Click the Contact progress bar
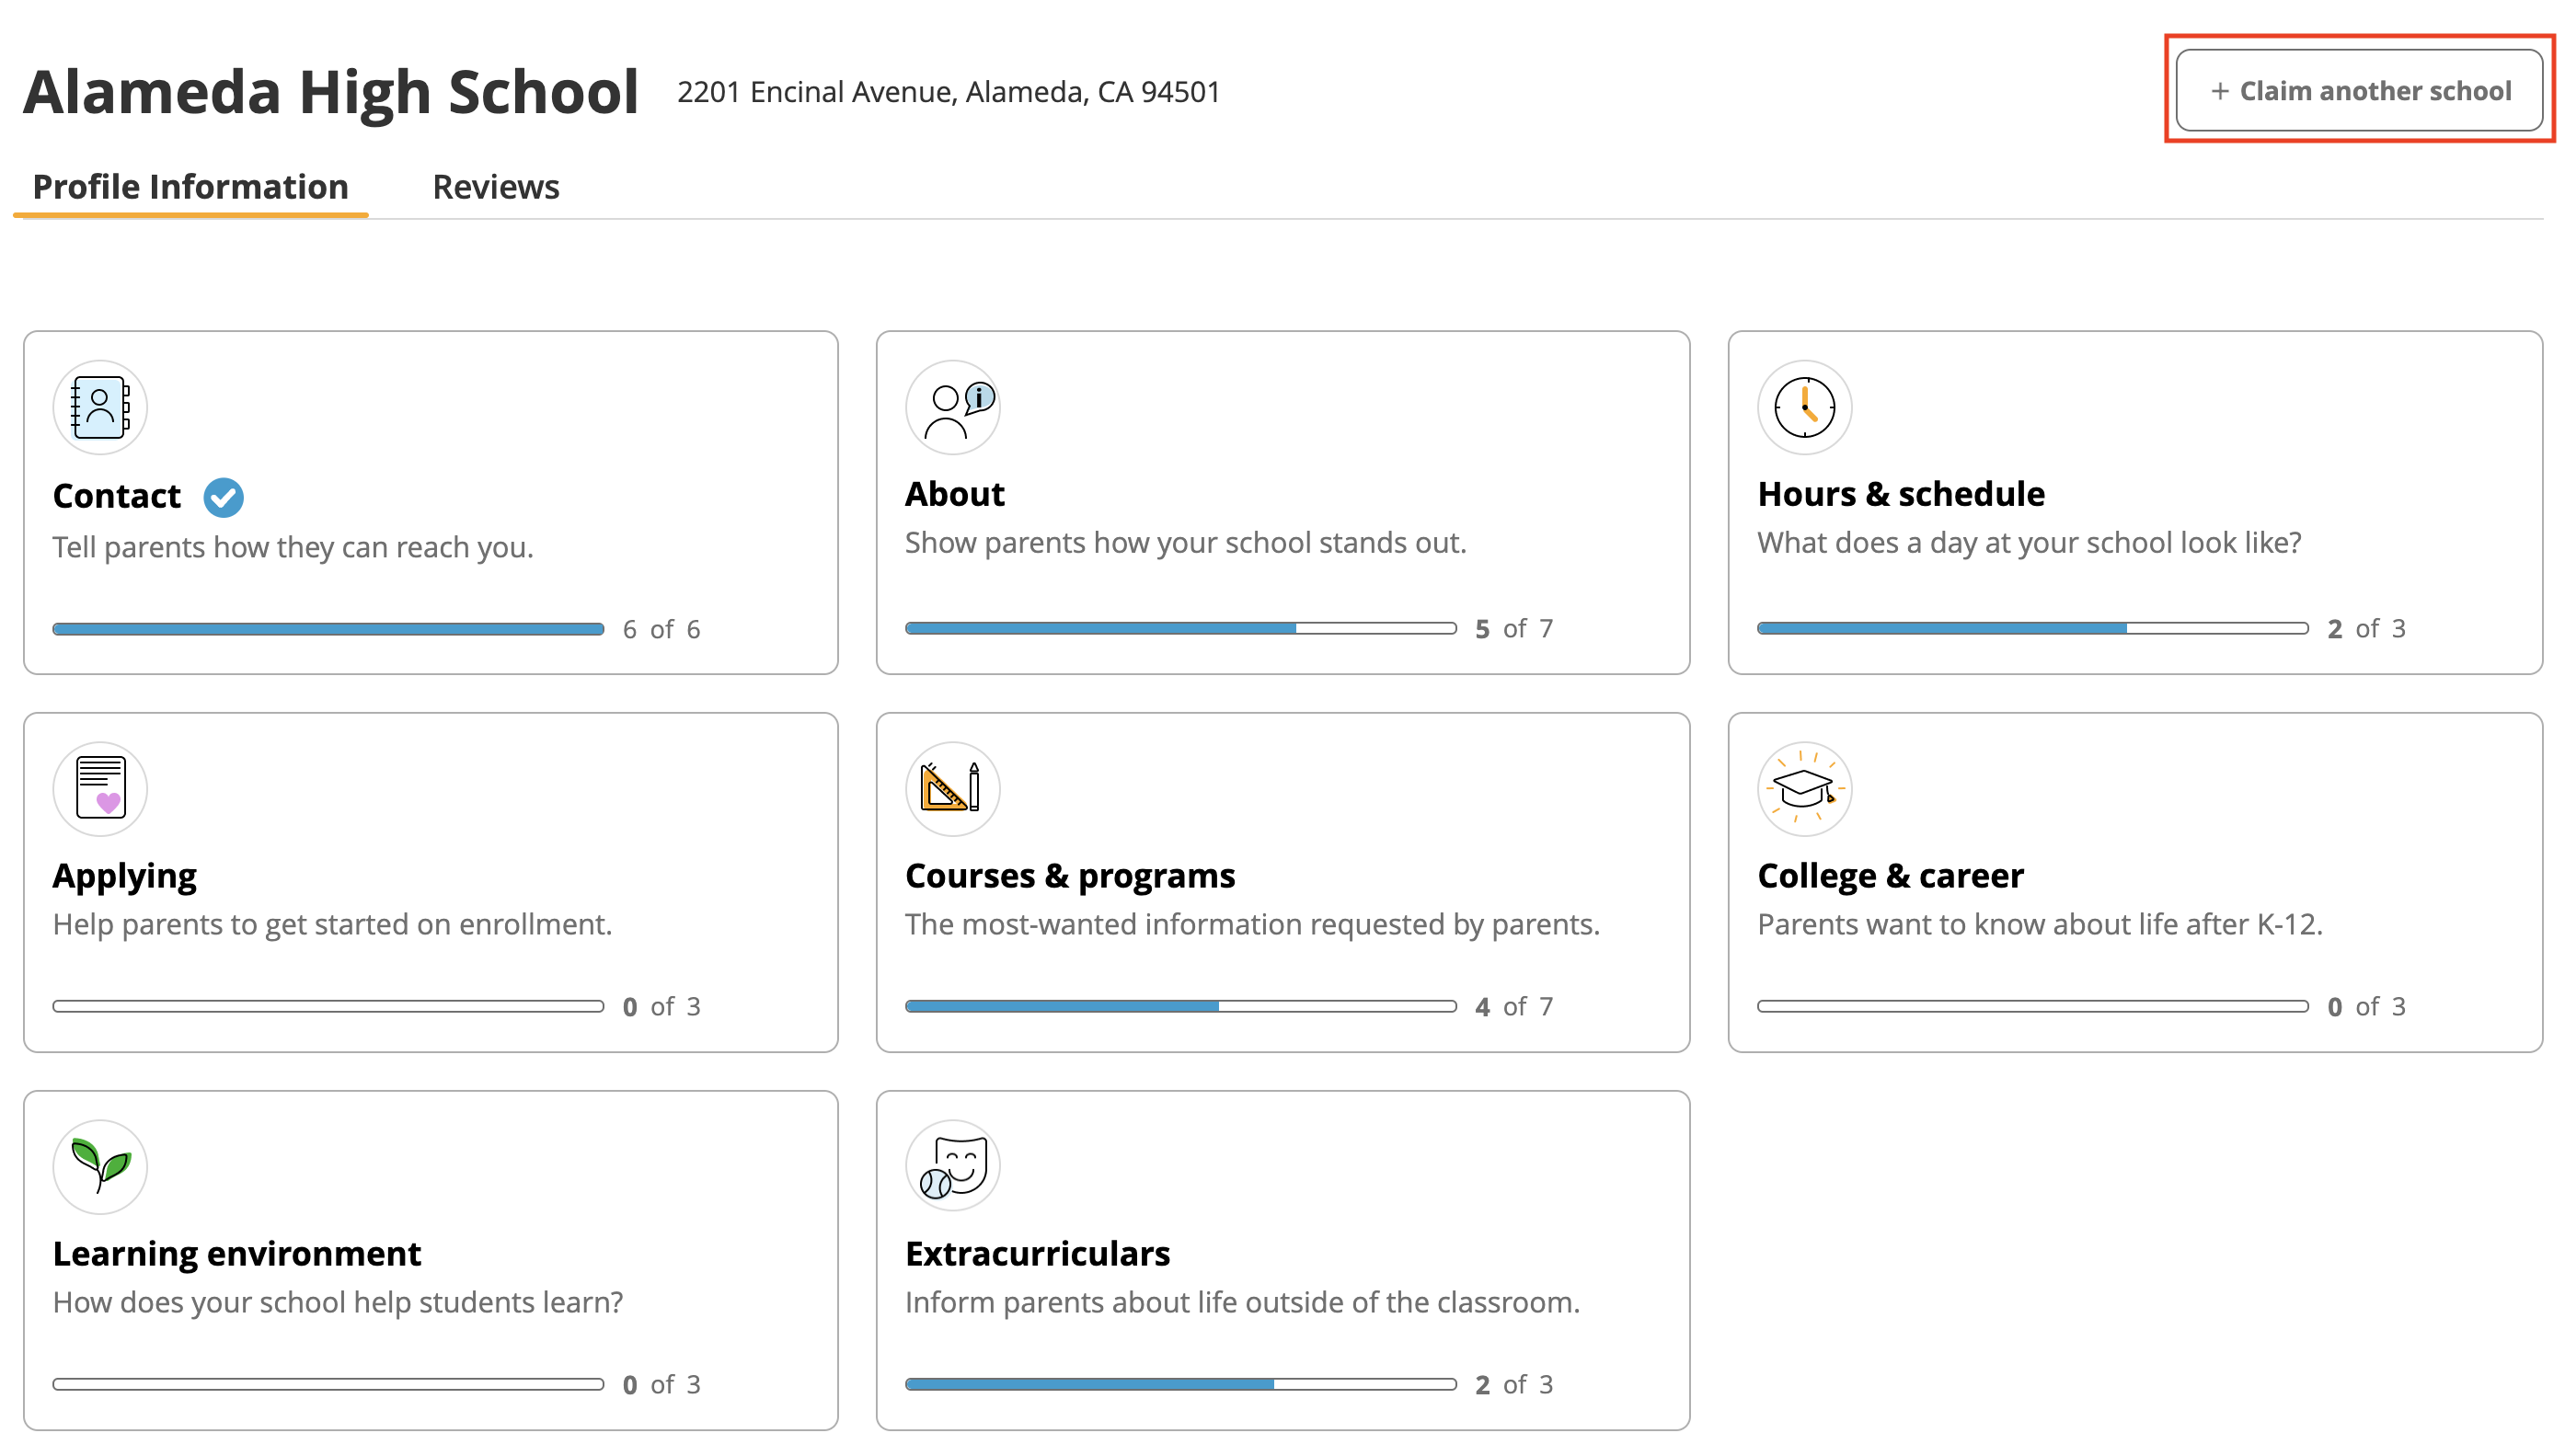Screen dimensions: 2565x1456 click(x=328, y=629)
